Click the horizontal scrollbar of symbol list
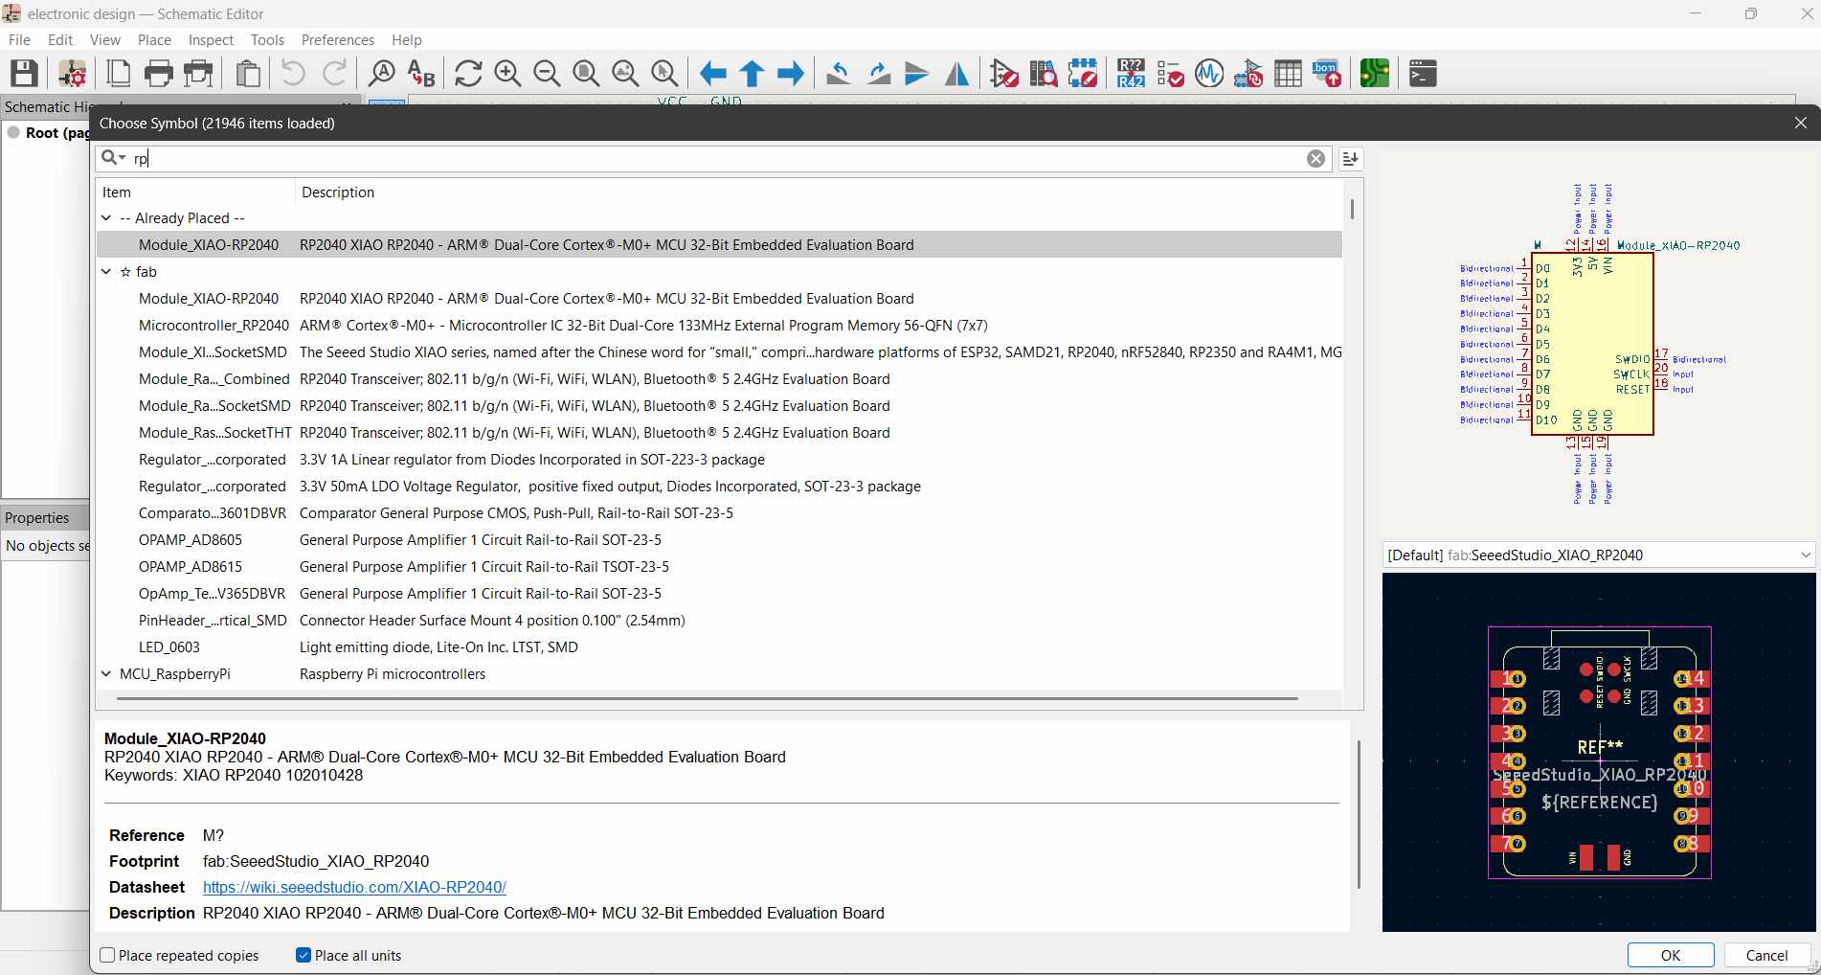1821x975 pixels. pyautogui.click(x=707, y=699)
